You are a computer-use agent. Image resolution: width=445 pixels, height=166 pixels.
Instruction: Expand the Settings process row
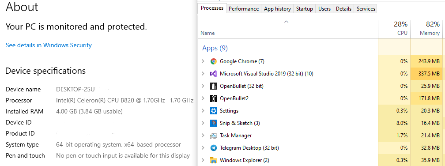click(203, 111)
